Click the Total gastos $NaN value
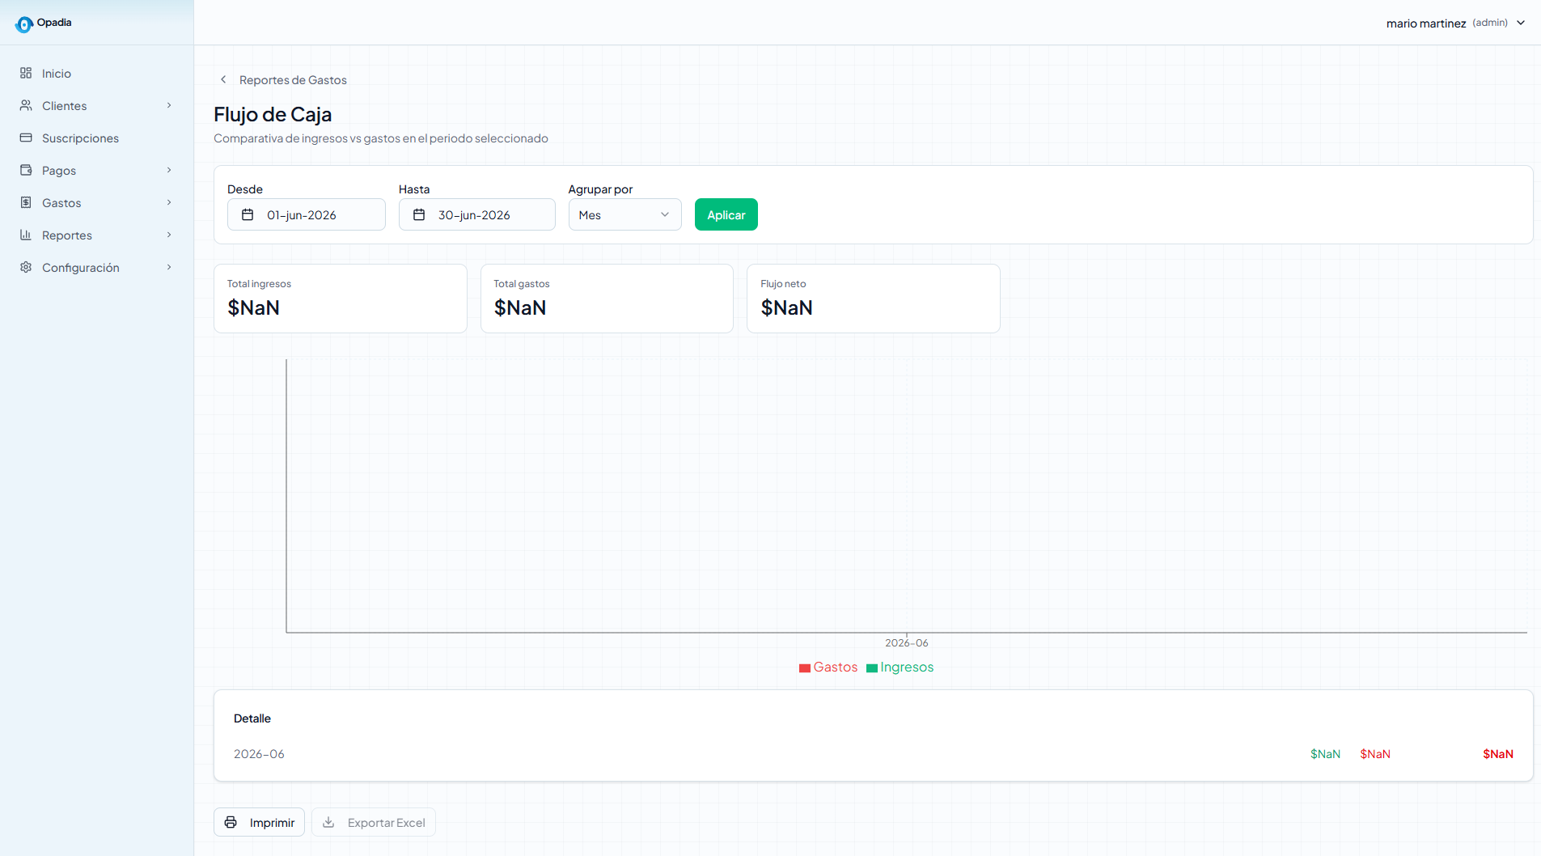Image resolution: width=1541 pixels, height=856 pixels. pyautogui.click(x=520, y=307)
